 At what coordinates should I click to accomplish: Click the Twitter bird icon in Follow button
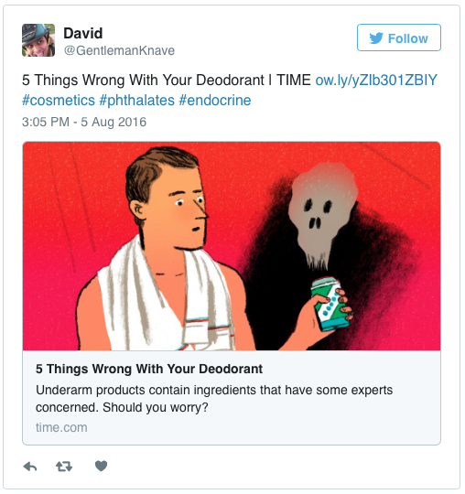376,38
